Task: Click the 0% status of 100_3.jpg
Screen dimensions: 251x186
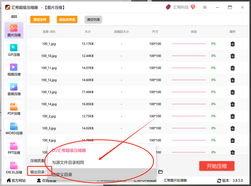Action: pyautogui.click(x=213, y=128)
